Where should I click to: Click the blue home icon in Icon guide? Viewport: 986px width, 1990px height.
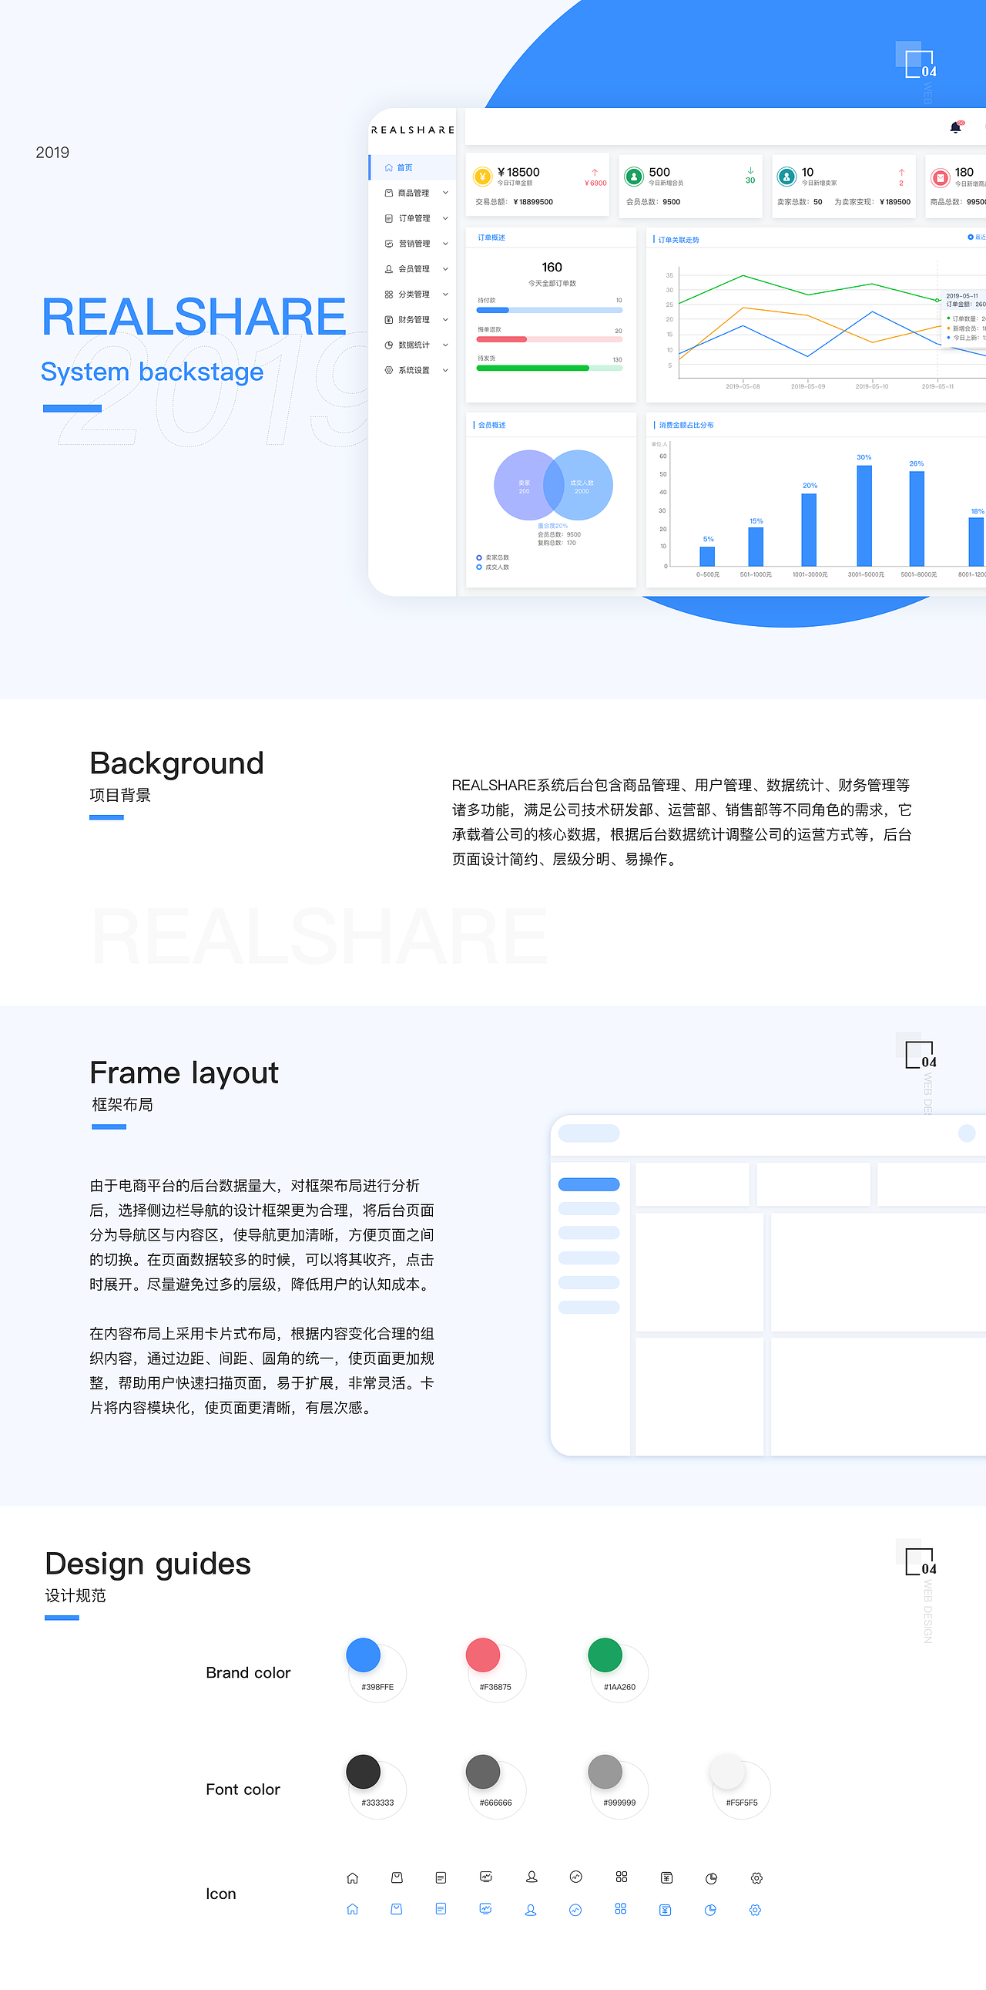[x=353, y=1909]
